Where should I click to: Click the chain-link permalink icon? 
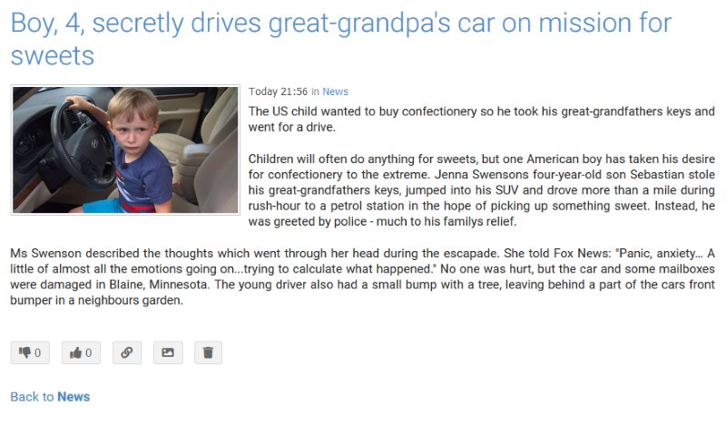click(x=127, y=353)
